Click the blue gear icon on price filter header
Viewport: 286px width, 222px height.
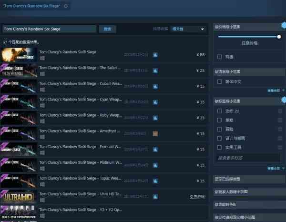(x=284, y=25)
